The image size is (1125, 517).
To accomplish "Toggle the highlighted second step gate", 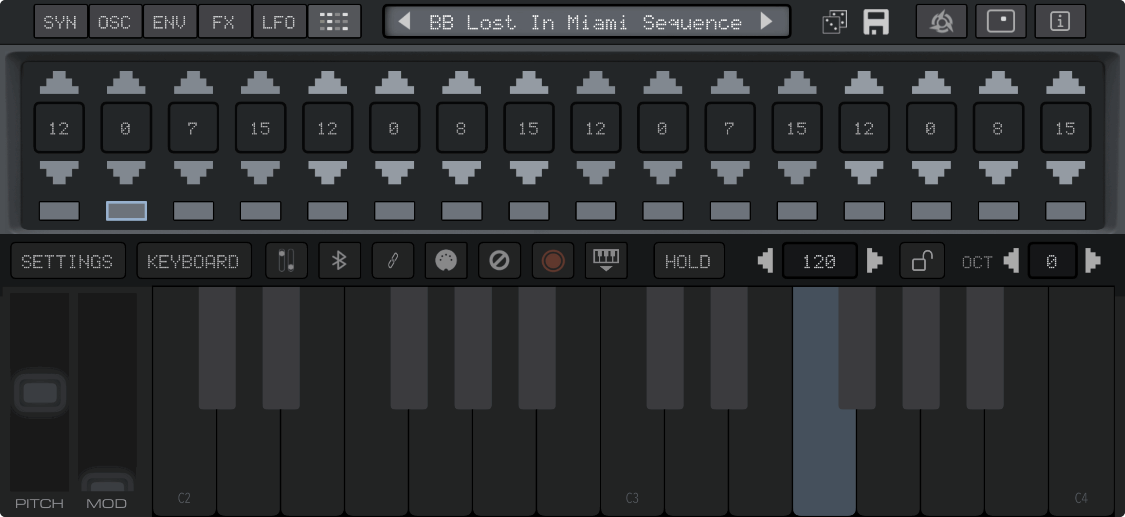I will pyautogui.click(x=127, y=211).
